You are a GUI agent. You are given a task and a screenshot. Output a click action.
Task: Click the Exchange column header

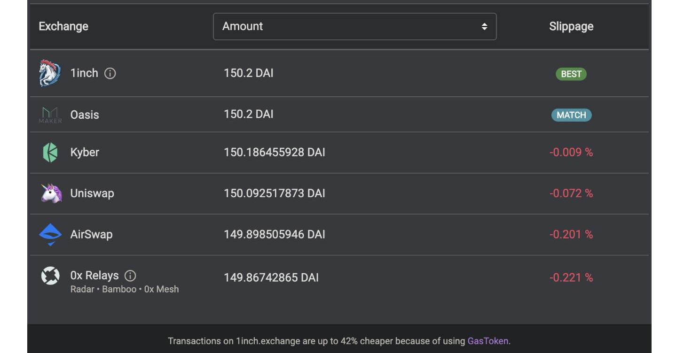click(x=63, y=26)
